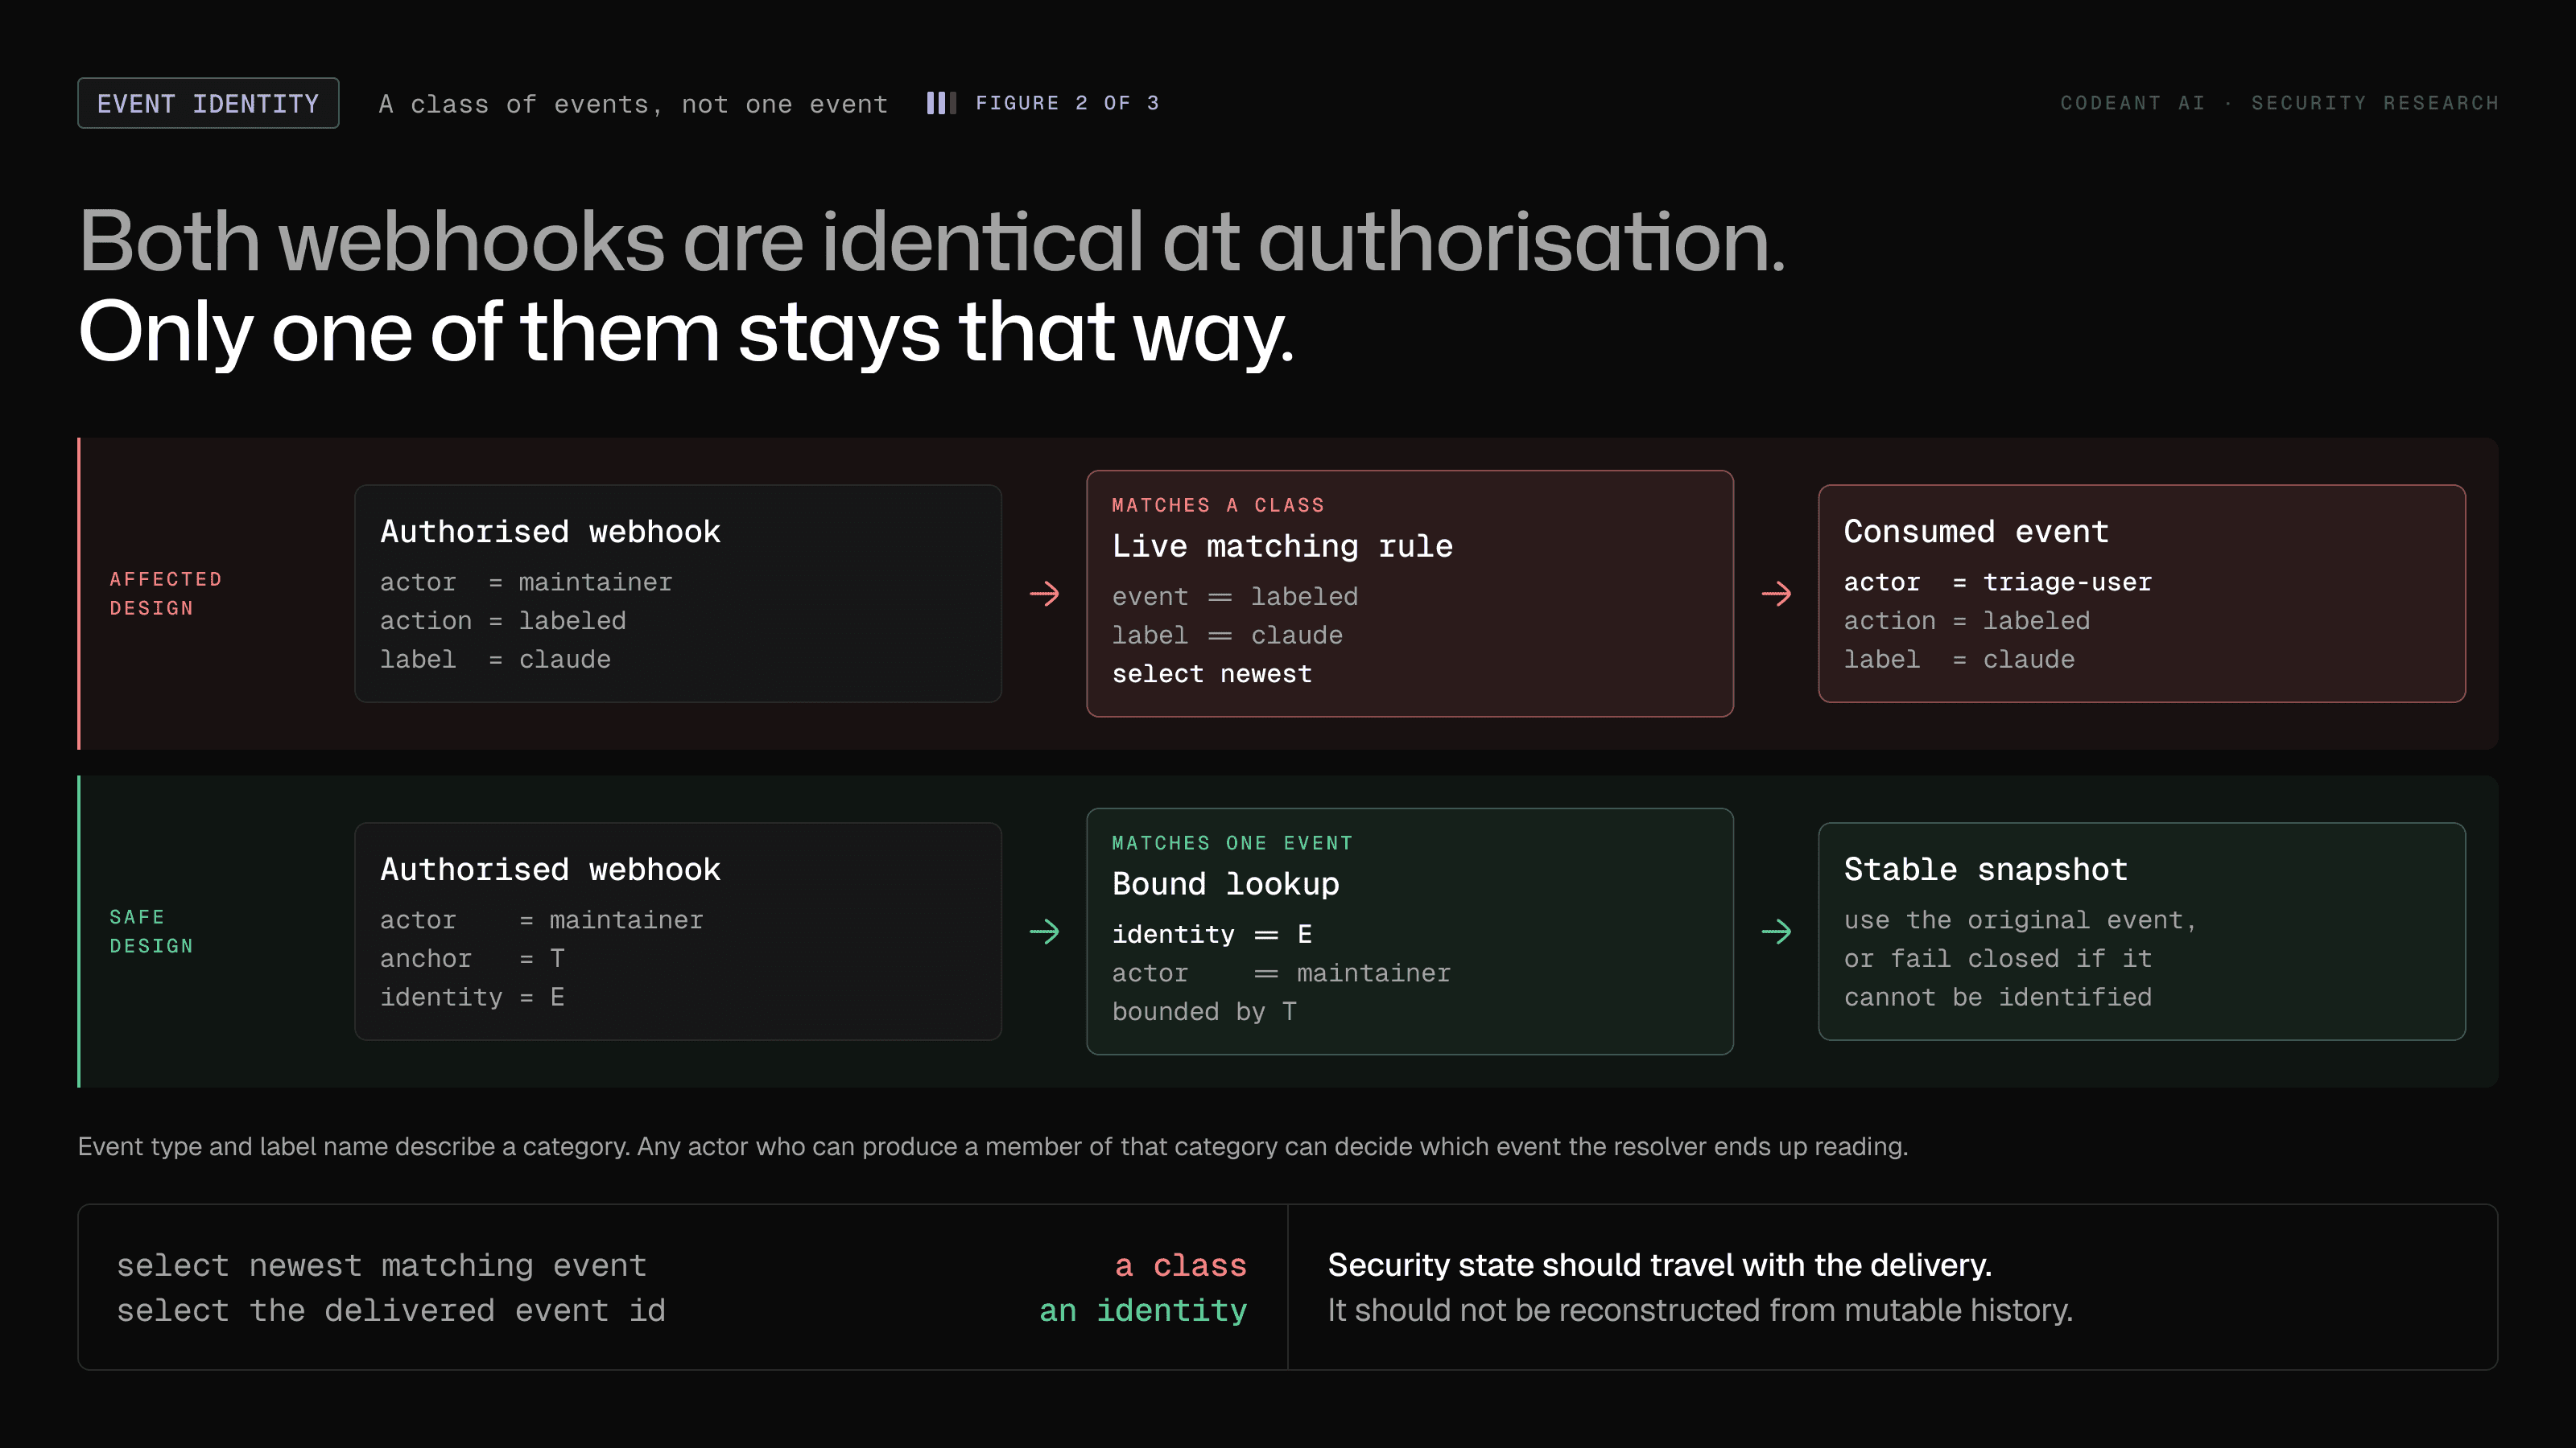Click the figure progress bars icon

point(941,103)
